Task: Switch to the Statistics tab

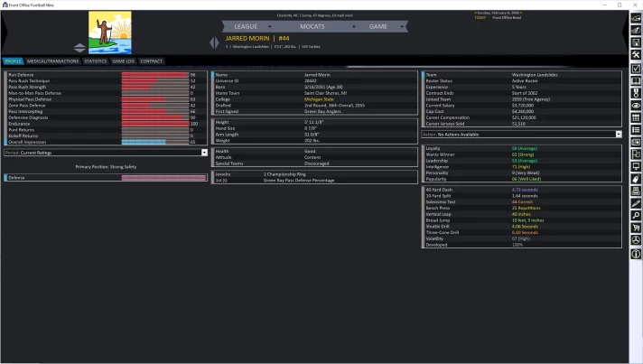Action: pyautogui.click(x=96, y=61)
